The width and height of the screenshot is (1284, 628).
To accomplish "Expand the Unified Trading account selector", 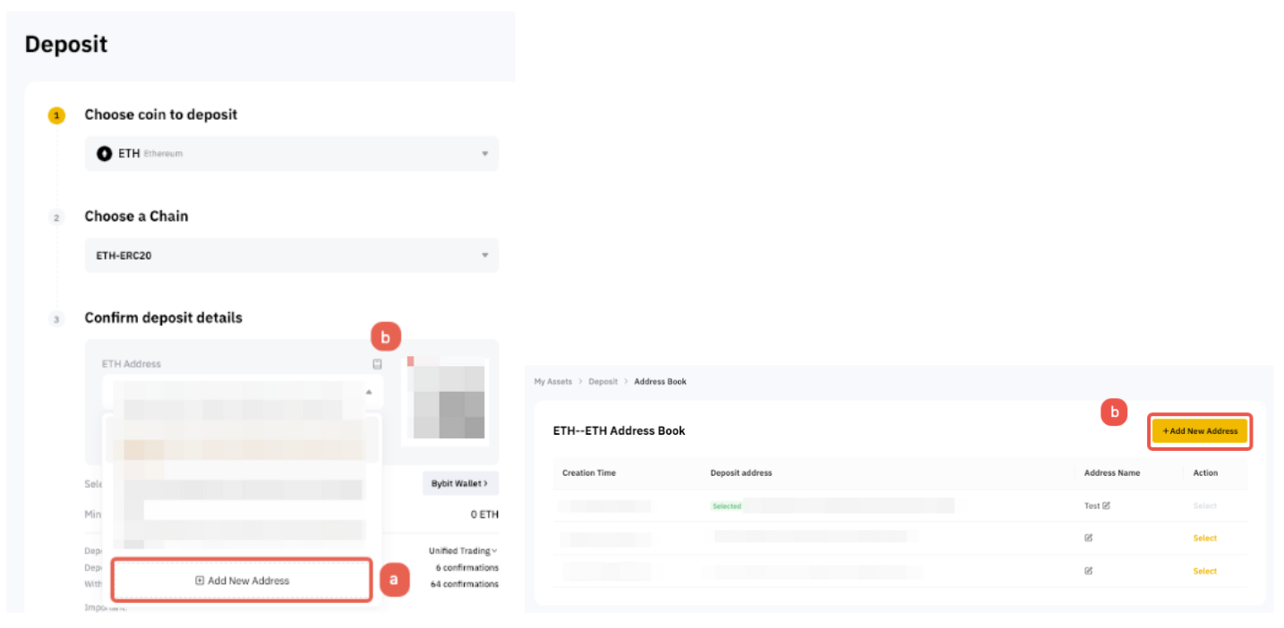I will click(463, 551).
